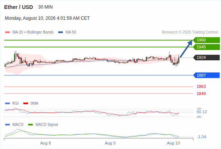This screenshot has height=149, width=221.
Task: Click the red 9MA legend swatch
Action: coord(25,104)
